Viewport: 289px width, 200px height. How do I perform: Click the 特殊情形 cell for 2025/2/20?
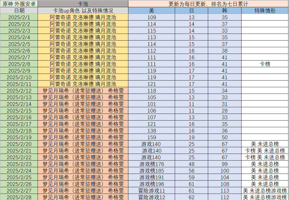[265, 144]
